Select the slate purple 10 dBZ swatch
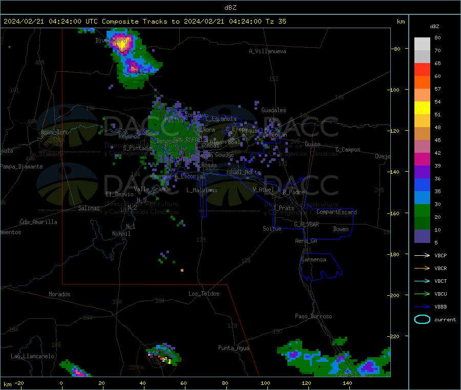 (x=422, y=236)
